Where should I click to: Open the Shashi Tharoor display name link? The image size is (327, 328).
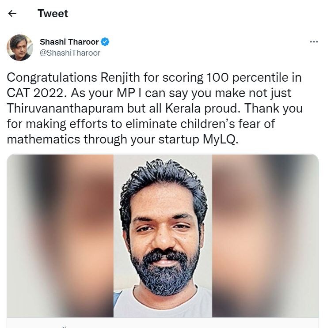click(69, 42)
